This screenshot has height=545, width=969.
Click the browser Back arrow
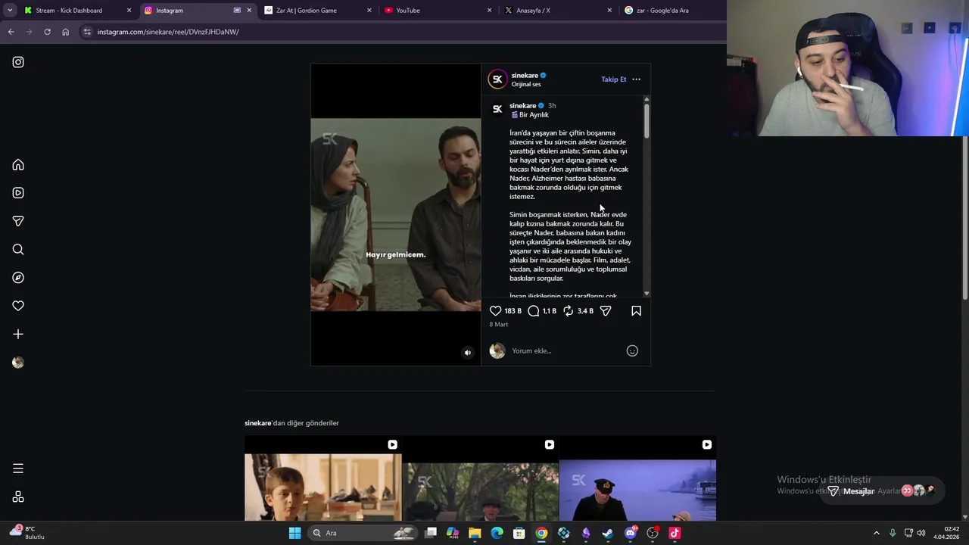tap(11, 32)
